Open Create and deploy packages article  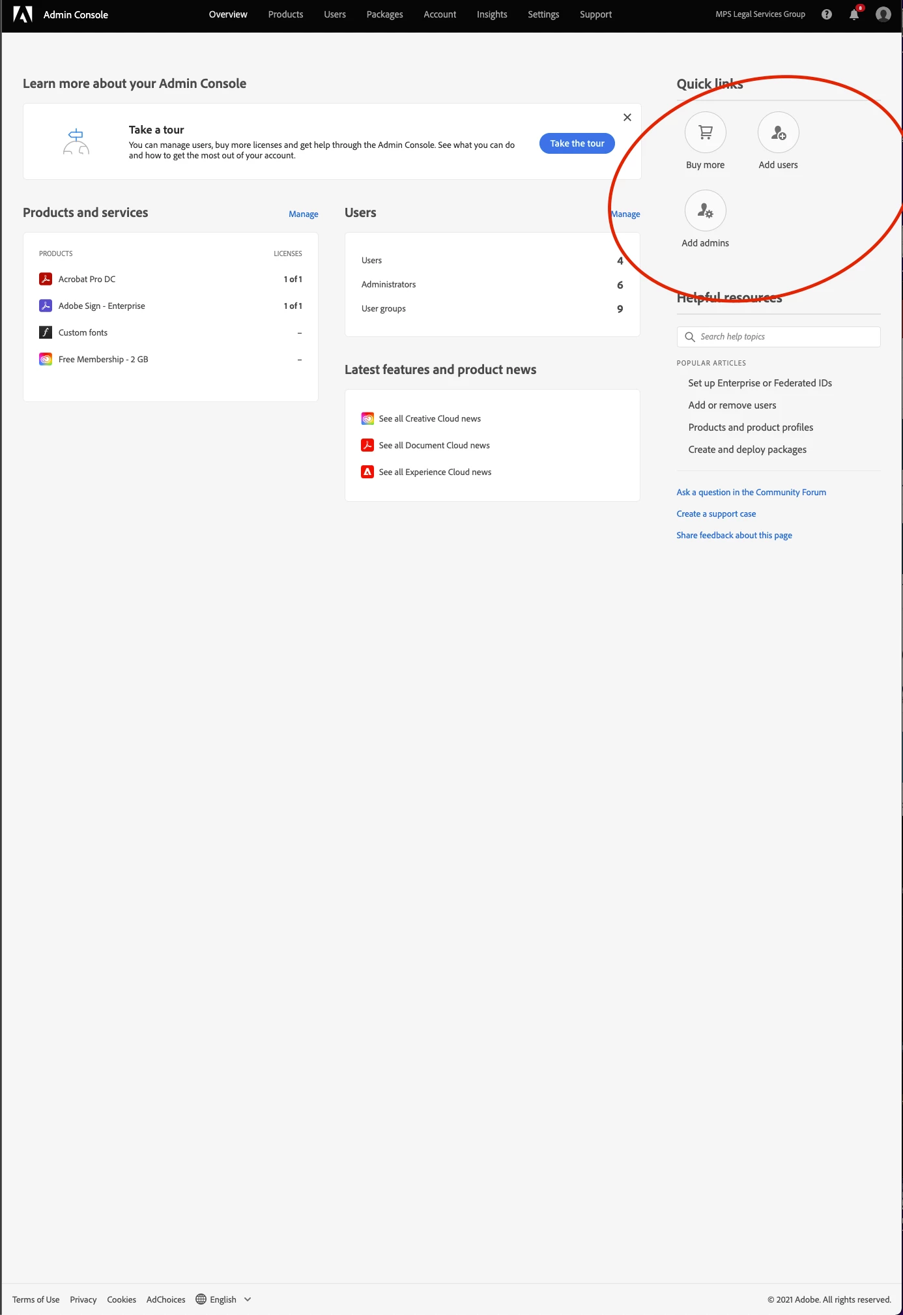747,450
